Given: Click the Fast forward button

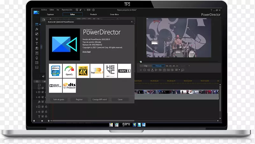Looking at the screenshot, I should pyautogui.click(x=160, y=70).
